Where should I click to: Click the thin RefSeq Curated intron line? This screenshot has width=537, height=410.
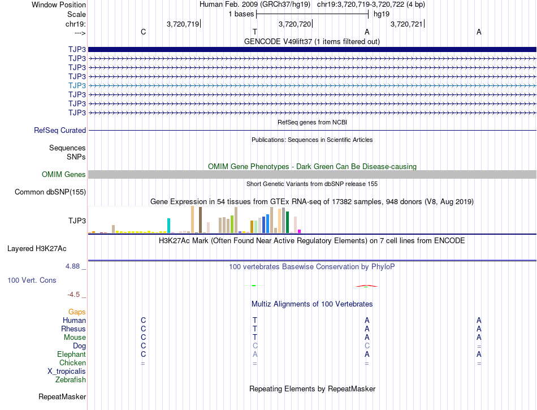point(312,131)
